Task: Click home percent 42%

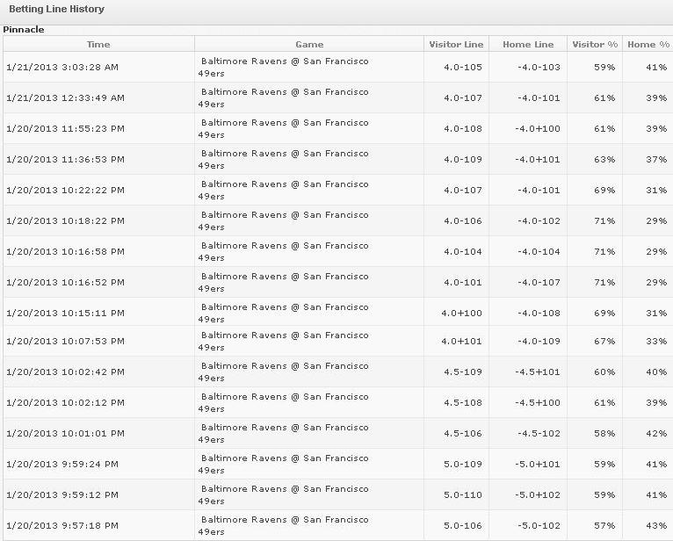Action: [x=656, y=434]
